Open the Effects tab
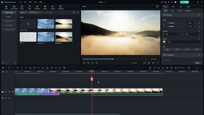 [x=45, y=7]
